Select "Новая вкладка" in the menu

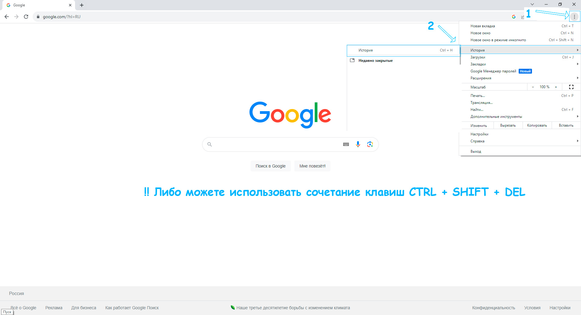point(520,26)
